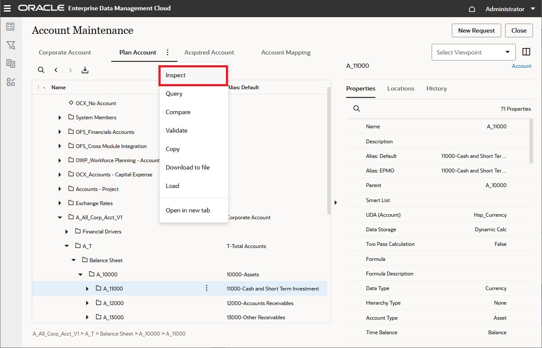Toggle the side-by-side layout icon
The image size is (542, 348).
pyautogui.click(x=526, y=52)
